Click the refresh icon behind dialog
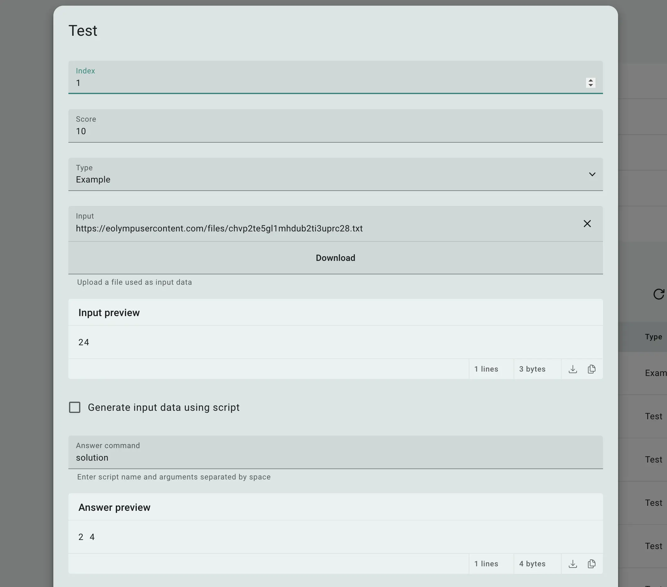 click(x=659, y=294)
